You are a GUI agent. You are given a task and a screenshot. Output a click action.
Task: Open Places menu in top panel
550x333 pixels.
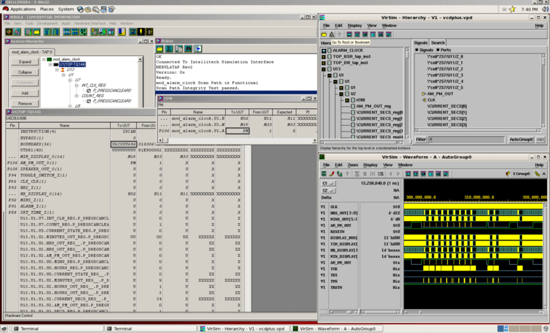coord(47,9)
